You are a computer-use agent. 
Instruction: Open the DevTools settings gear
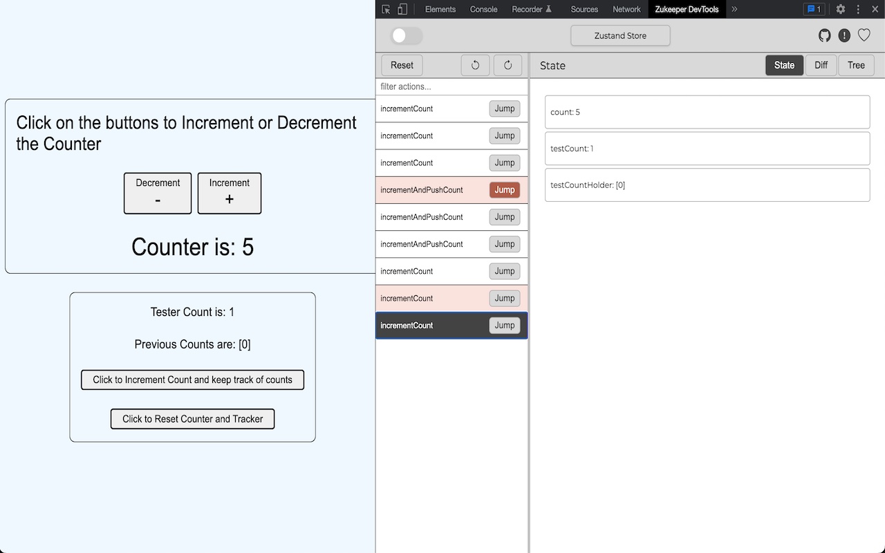[x=840, y=9]
